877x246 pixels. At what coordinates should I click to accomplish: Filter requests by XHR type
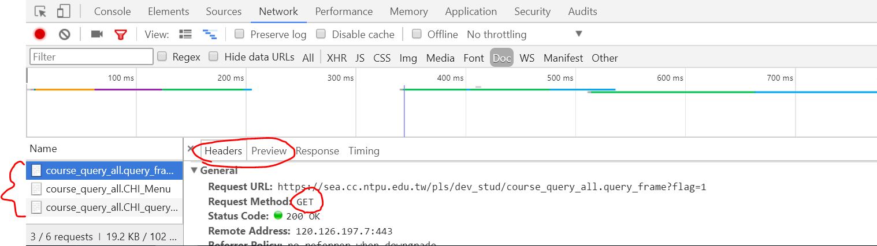pyautogui.click(x=337, y=58)
